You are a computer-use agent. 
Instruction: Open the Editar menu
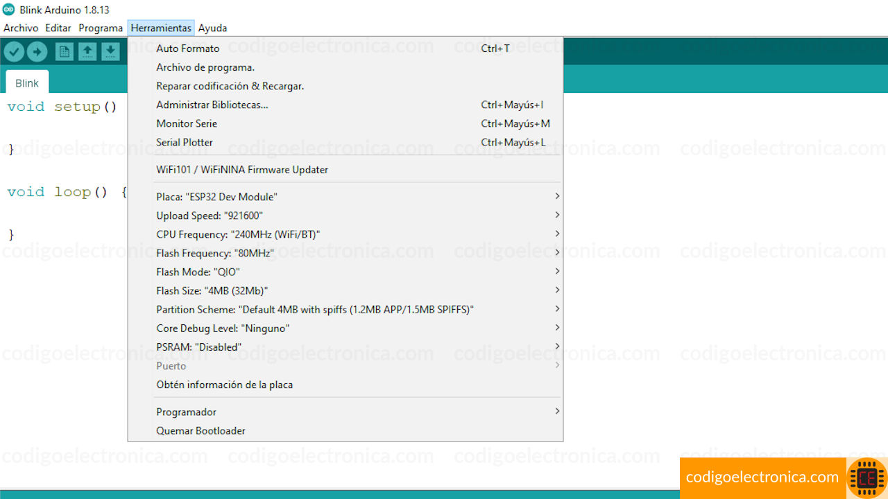(x=58, y=28)
